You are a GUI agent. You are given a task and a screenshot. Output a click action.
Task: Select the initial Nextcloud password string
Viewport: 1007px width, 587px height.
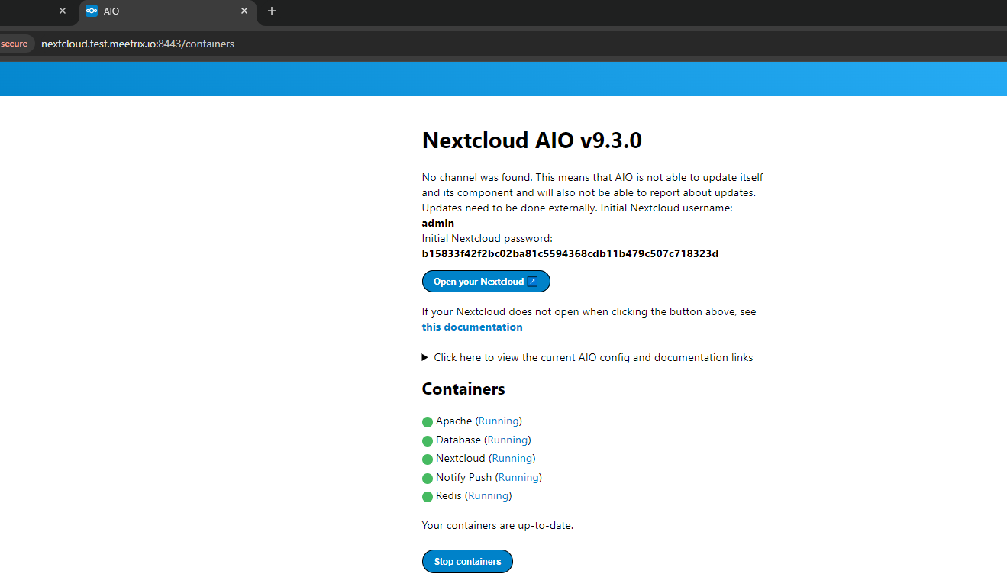(x=570, y=253)
